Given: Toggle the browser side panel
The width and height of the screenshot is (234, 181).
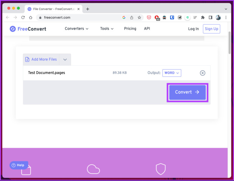Looking at the screenshot, I should 210,18.
